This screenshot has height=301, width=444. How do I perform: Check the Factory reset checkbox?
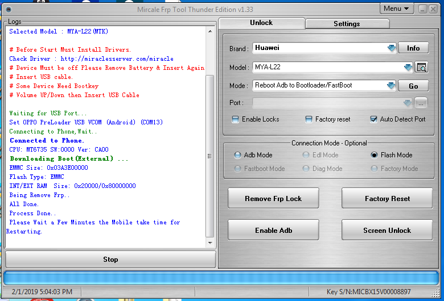(x=309, y=119)
